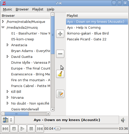Select Ikimono-gakari - Blue Bird in playlist
Viewport: 129px width, 134px height.
(x=88, y=33)
